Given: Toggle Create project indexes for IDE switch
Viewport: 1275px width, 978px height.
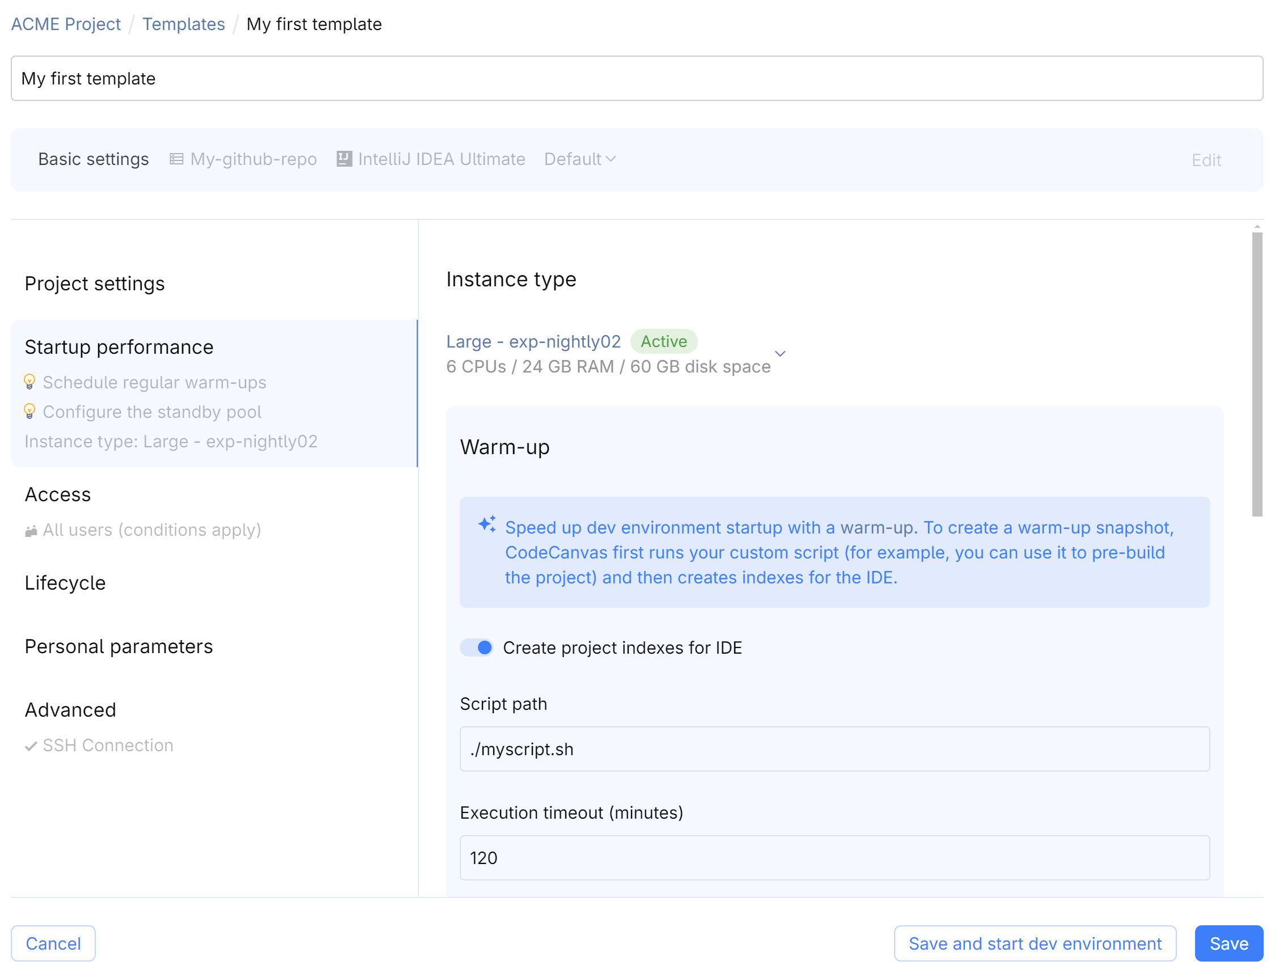Looking at the screenshot, I should pos(476,647).
